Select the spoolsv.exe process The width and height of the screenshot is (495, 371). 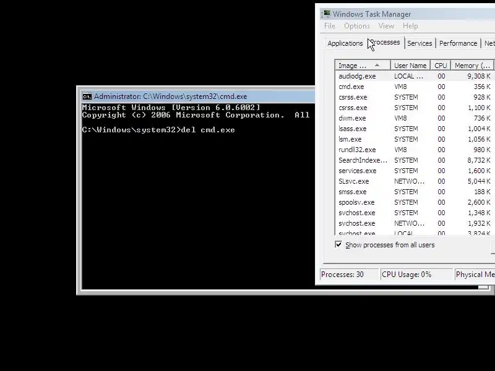[x=415, y=202]
